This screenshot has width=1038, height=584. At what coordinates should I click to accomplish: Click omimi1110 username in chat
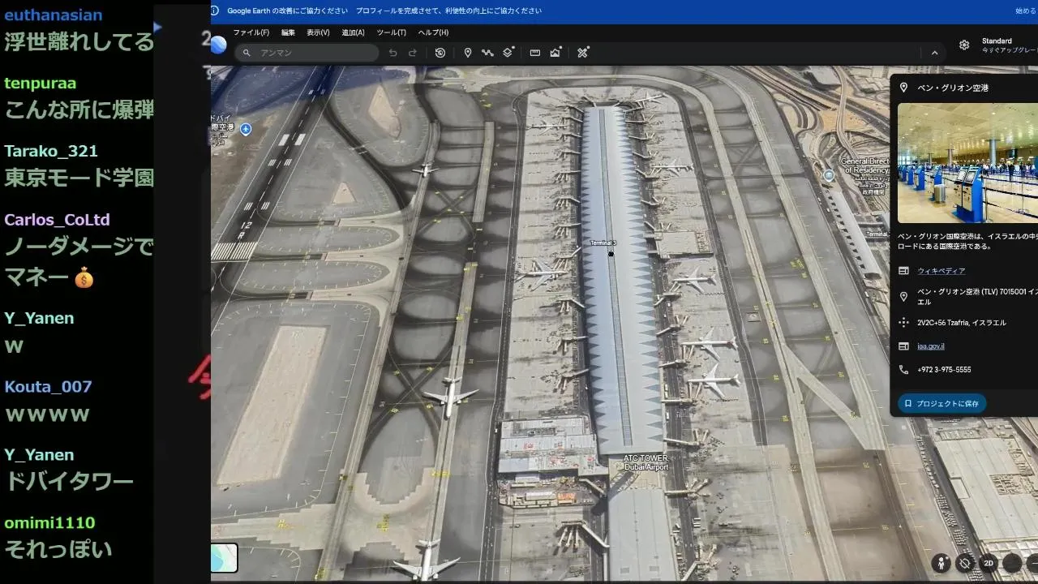pos(49,522)
